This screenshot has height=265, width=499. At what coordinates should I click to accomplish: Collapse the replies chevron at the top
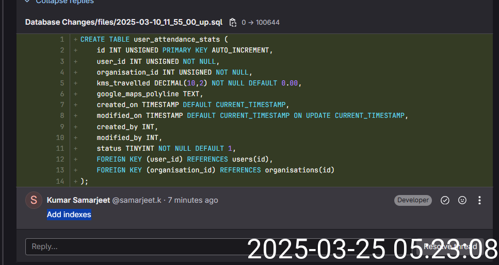[x=27, y=2]
